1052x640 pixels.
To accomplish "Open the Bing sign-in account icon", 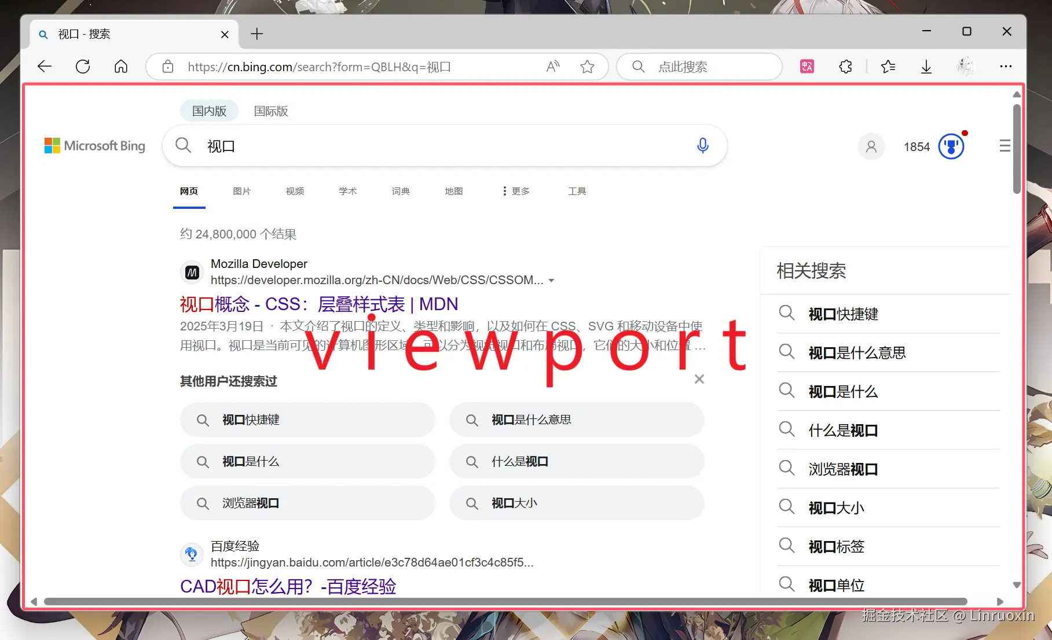I will coord(871,146).
